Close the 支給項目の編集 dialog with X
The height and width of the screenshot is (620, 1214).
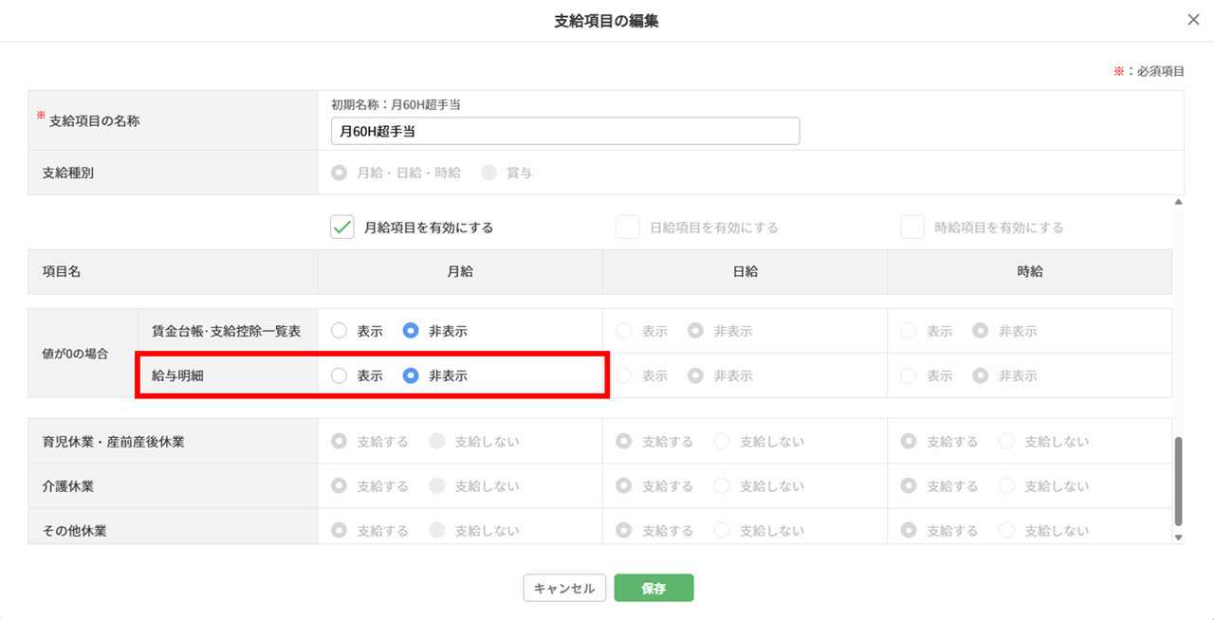click(x=1193, y=20)
